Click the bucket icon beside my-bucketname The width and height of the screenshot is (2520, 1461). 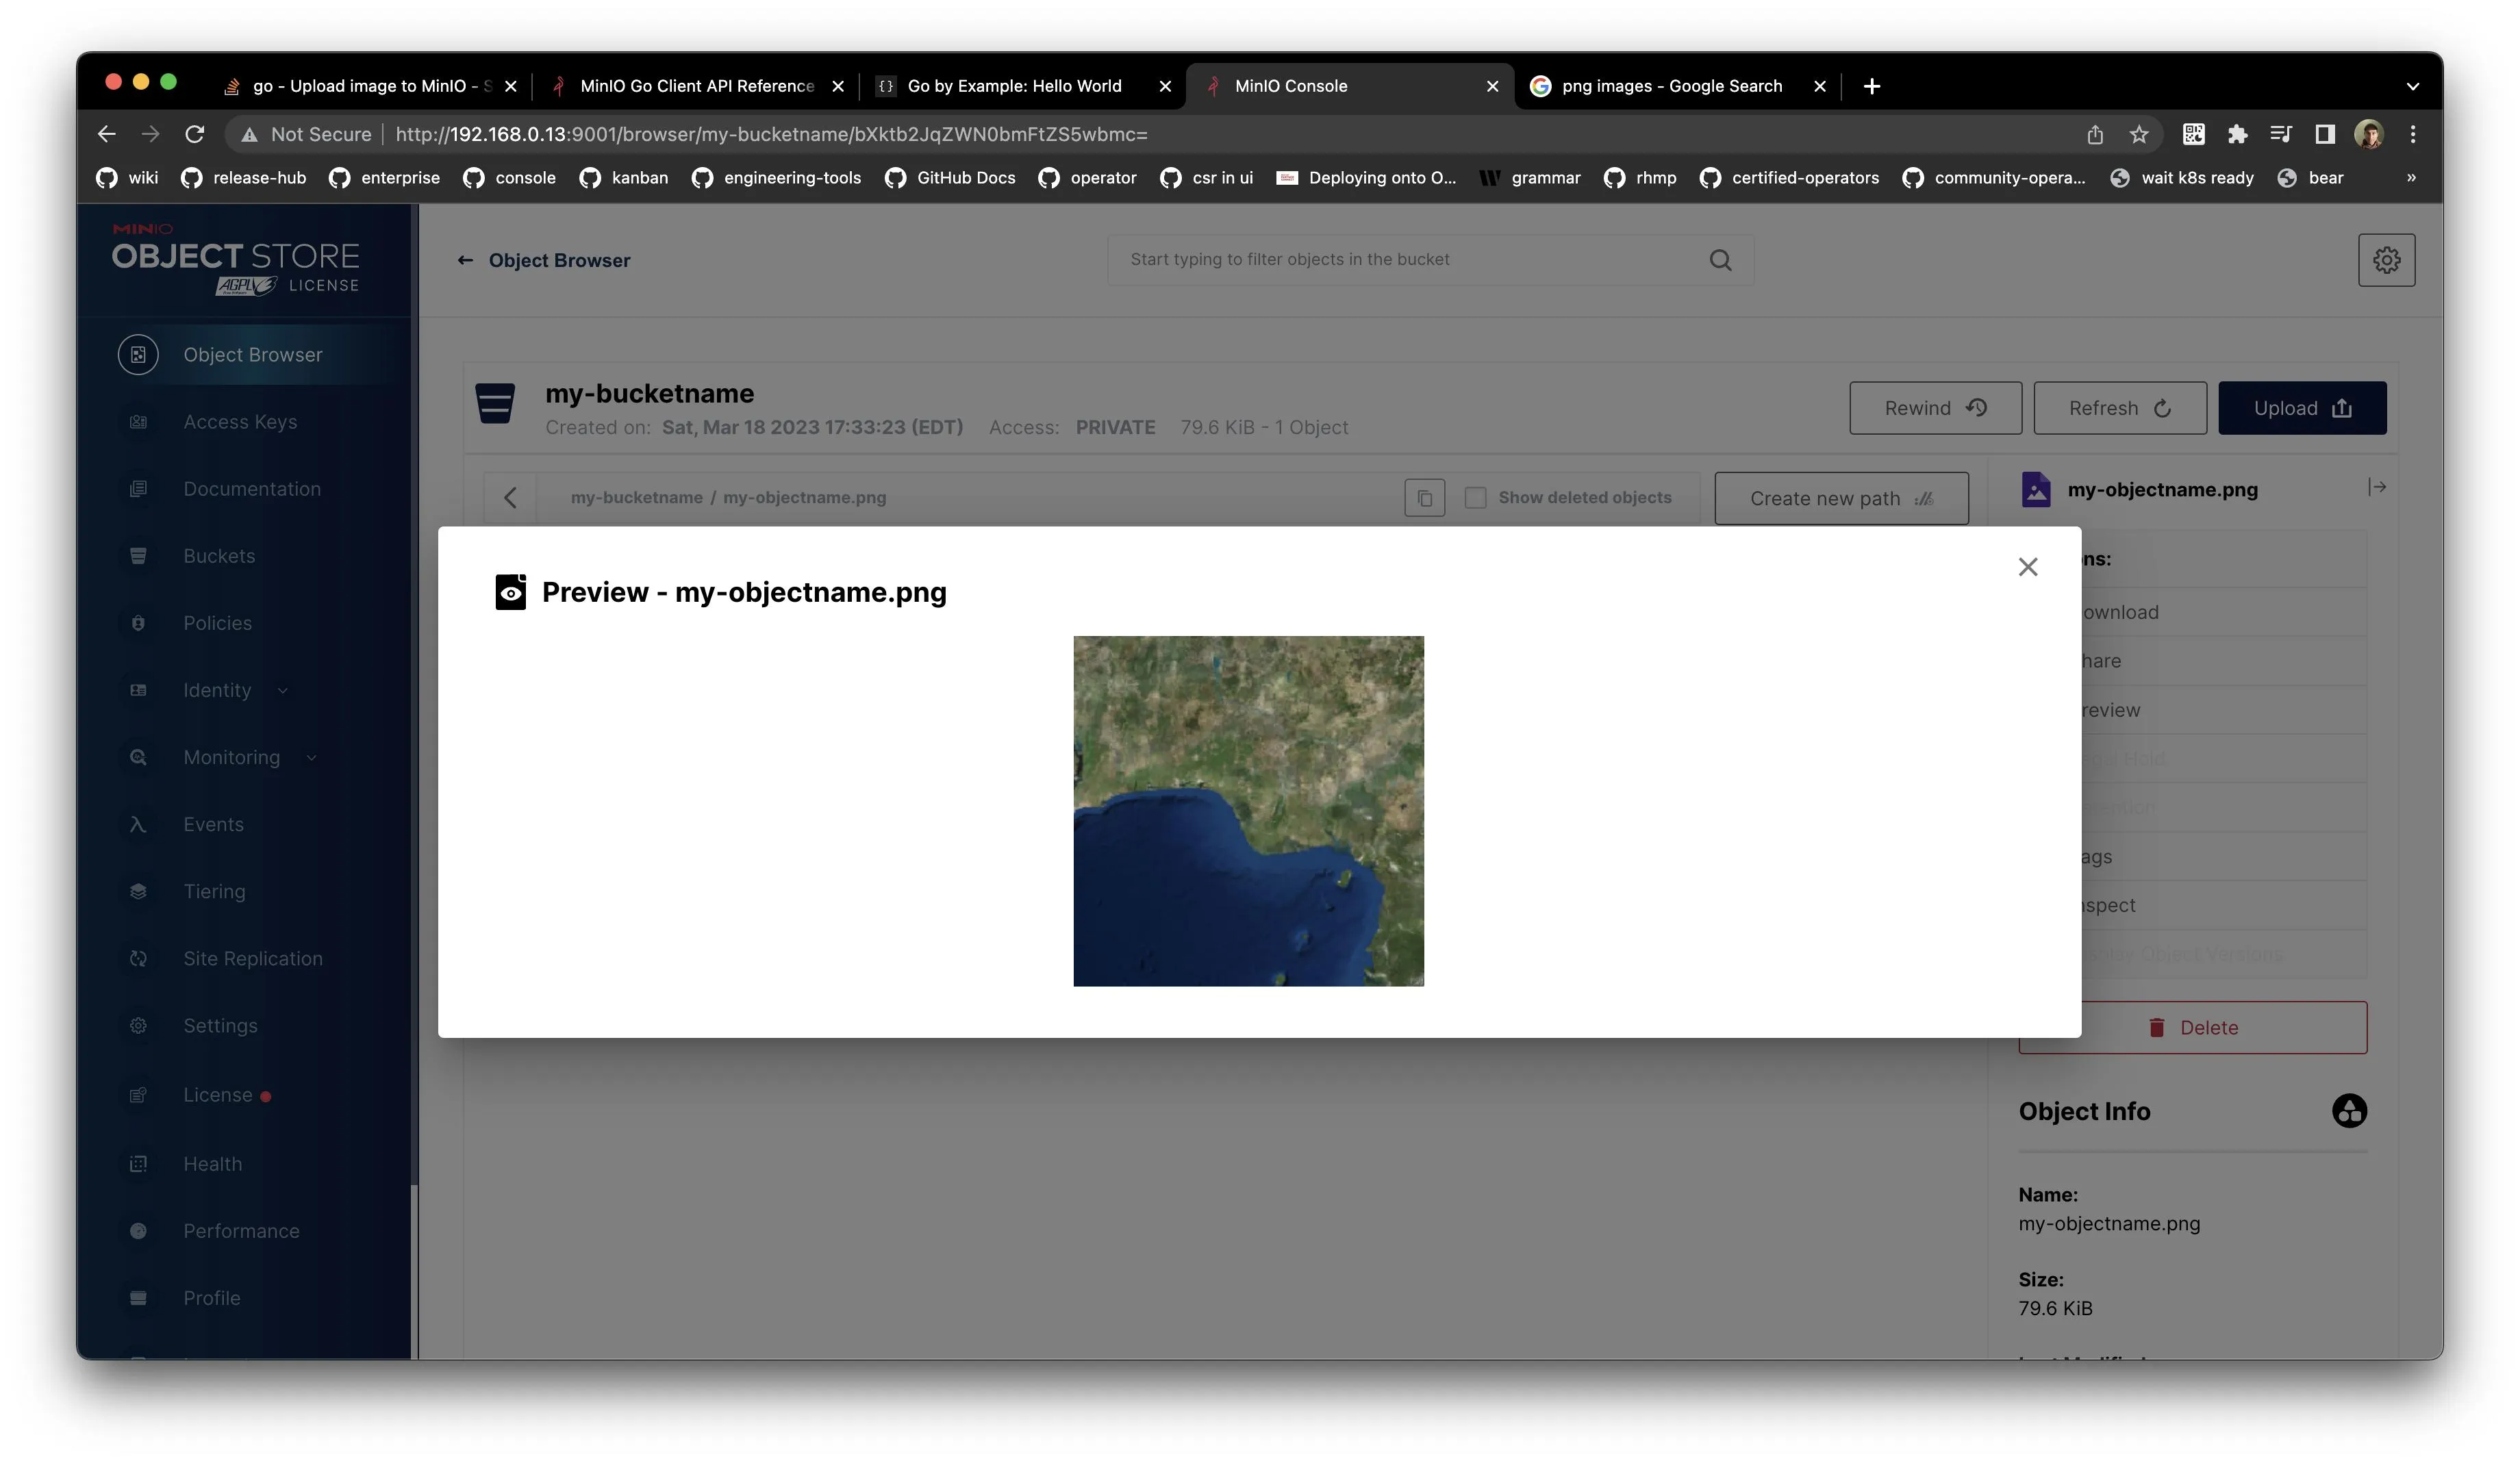point(495,404)
